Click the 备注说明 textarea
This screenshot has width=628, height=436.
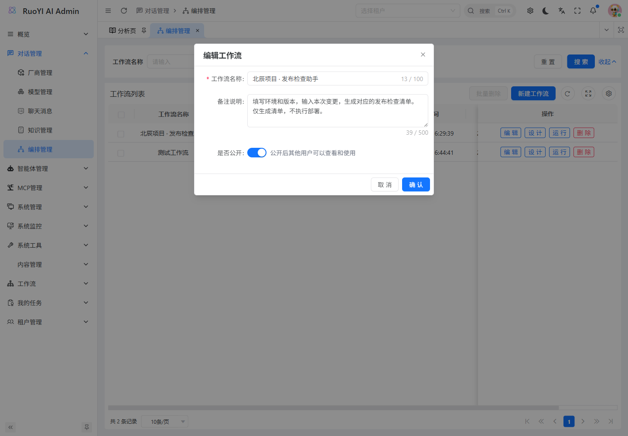click(x=338, y=111)
